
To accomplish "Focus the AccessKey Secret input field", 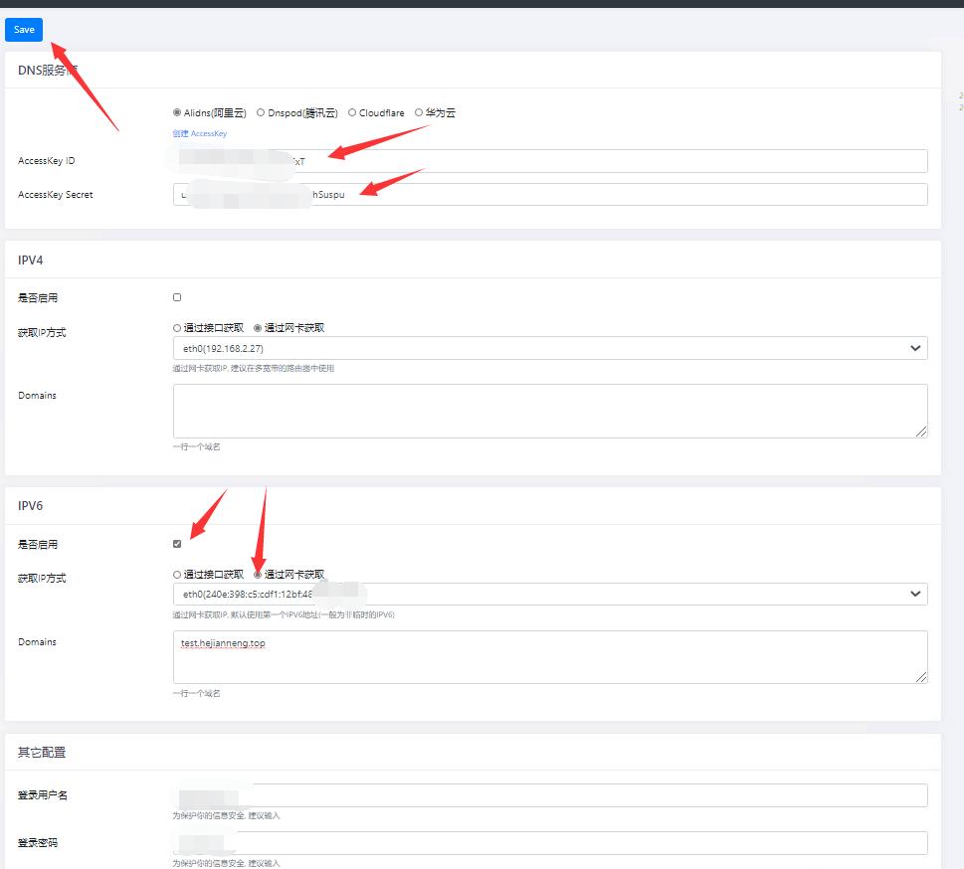I will coord(550,194).
